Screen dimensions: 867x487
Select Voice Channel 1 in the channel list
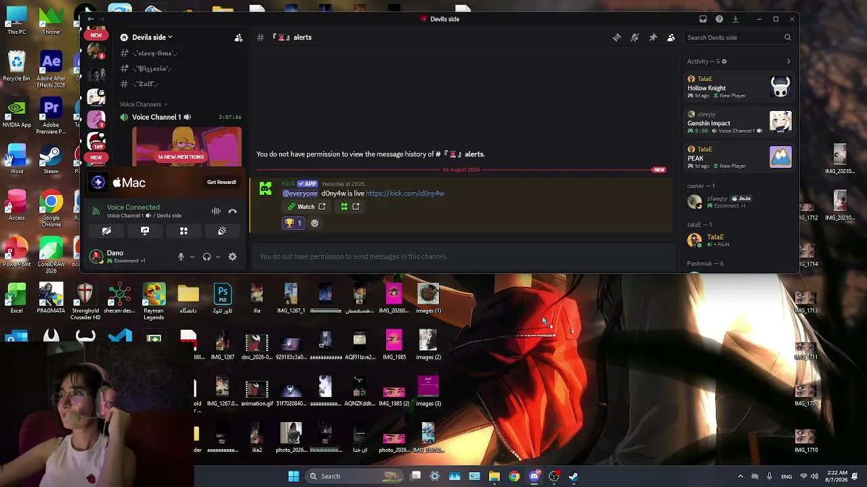tap(181, 117)
